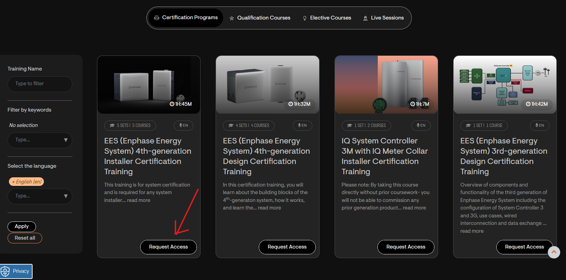Viewport: 566px width, 280px height.
Task: Open the 4th-generation Design Certification thumbnail
Action: coord(267,85)
